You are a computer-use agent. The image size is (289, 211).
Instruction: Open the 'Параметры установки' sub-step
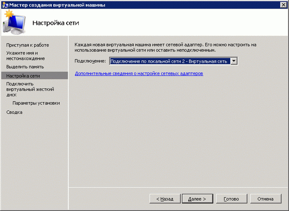tap(36, 103)
